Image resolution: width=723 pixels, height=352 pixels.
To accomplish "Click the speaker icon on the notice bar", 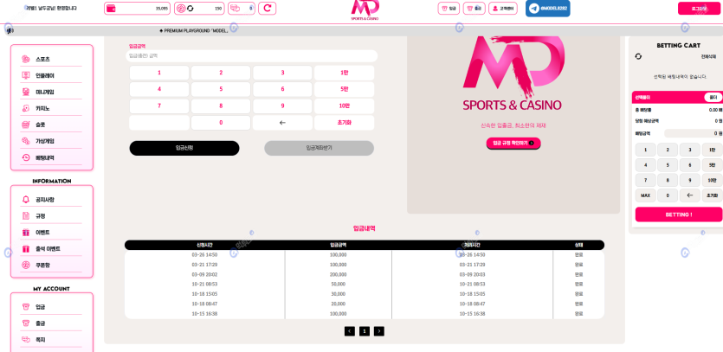I will click(x=10, y=31).
